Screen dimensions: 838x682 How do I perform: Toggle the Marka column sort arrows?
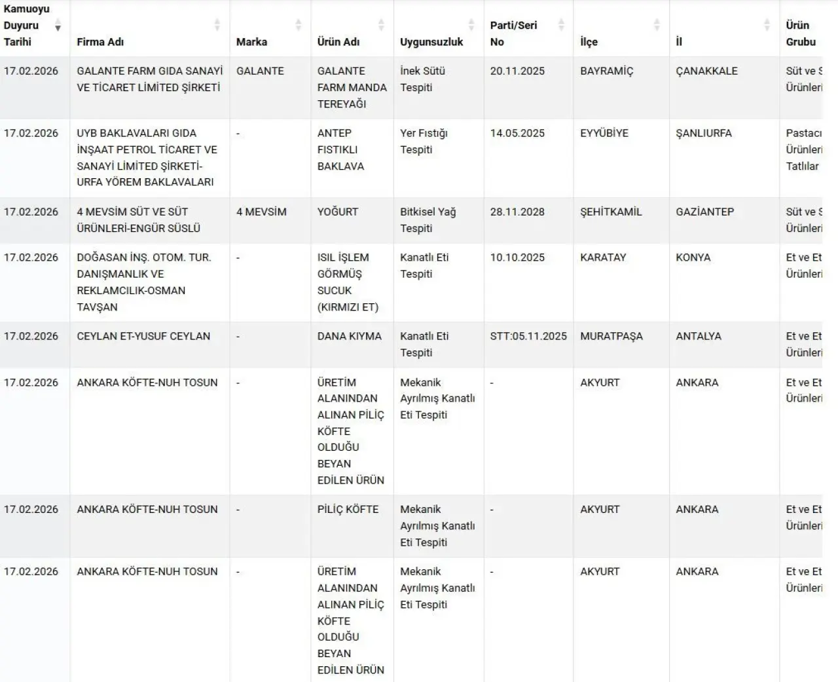click(x=299, y=26)
